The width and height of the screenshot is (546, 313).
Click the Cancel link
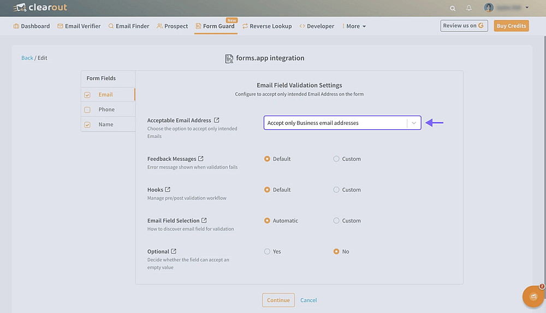308,300
